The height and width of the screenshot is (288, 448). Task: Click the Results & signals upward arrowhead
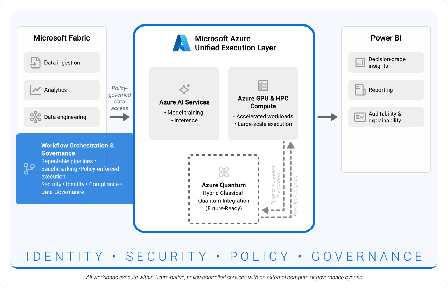click(x=290, y=145)
